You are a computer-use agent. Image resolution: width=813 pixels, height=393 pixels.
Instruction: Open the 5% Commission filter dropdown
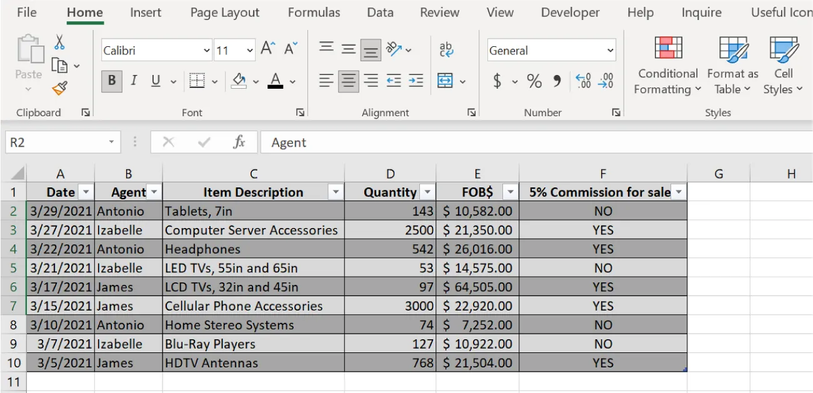pyautogui.click(x=677, y=192)
